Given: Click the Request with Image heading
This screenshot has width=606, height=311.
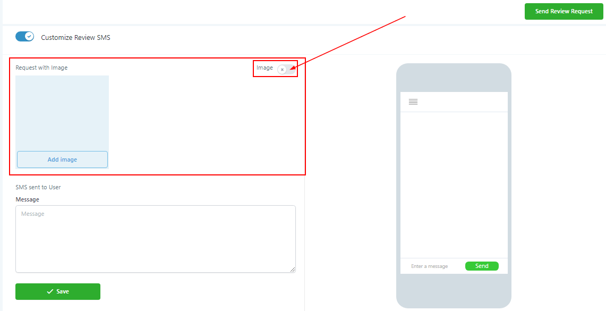Looking at the screenshot, I should (x=41, y=68).
